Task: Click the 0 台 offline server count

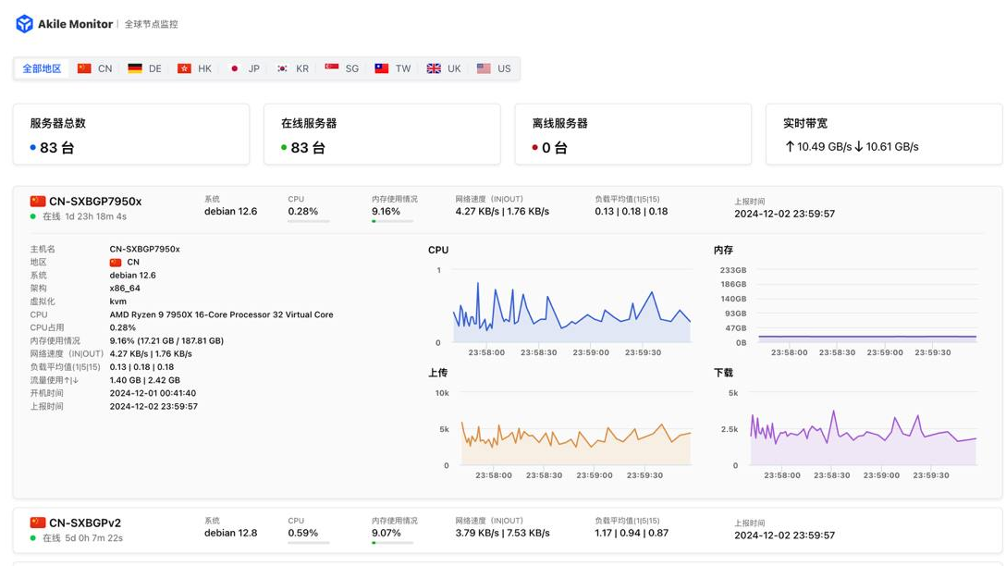Action: (555, 148)
